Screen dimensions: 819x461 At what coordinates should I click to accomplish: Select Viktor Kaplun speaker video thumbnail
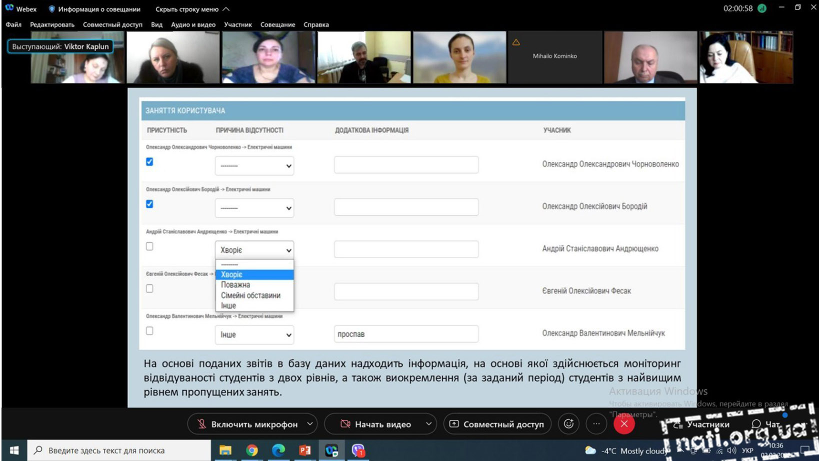click(77, 57)
